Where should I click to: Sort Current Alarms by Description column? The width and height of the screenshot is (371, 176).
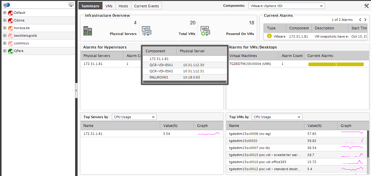pyautogui.click(x=330, y=28)
